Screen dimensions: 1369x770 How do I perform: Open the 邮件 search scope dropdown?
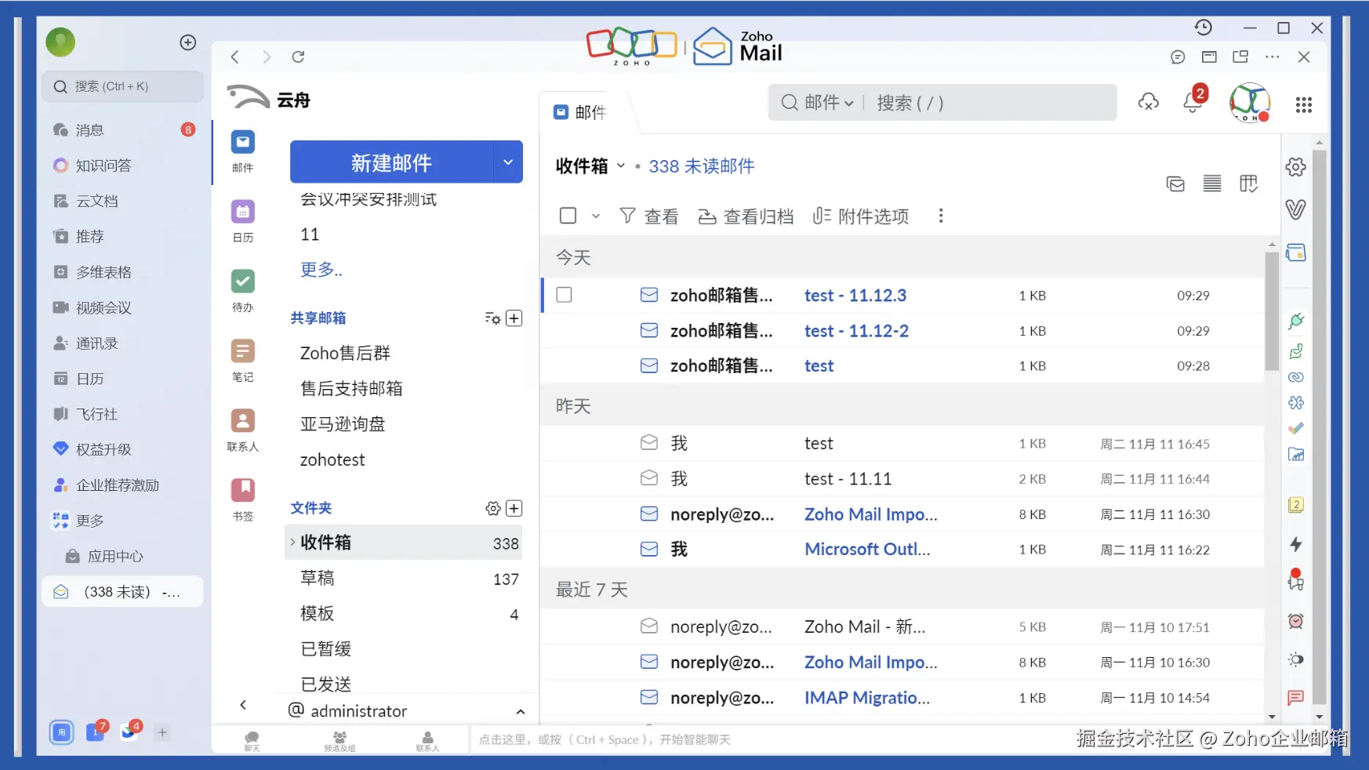point(828,103)
